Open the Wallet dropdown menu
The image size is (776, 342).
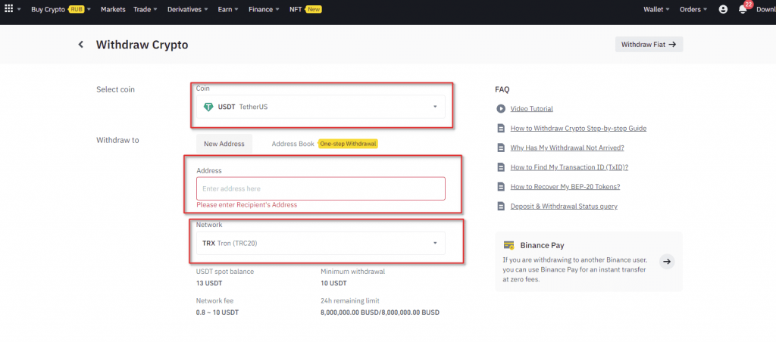(x=656, y=9)
